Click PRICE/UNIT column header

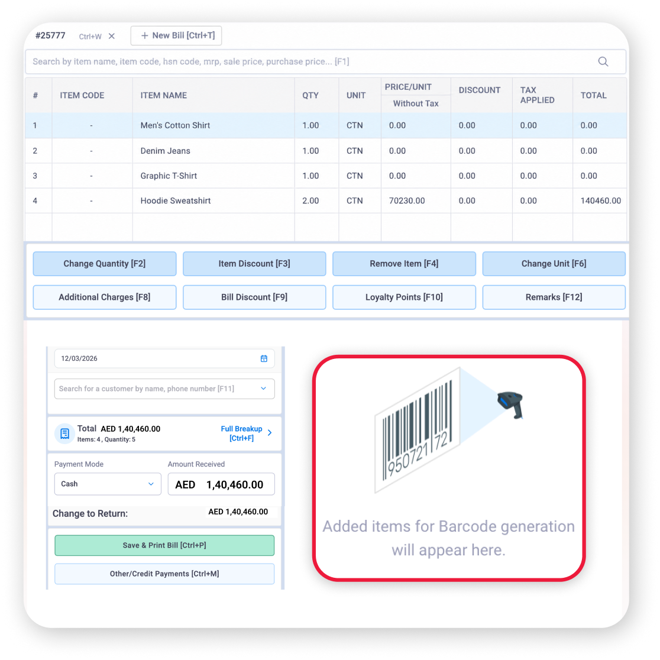(408, 87)
